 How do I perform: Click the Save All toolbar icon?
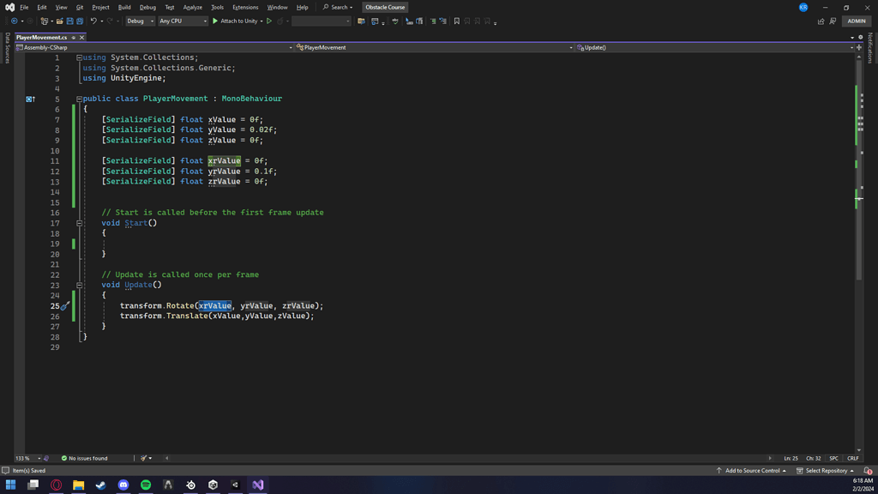pos(80,21)
